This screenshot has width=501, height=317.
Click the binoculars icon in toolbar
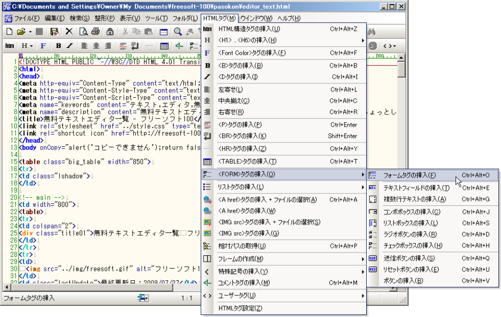tap(372, 32)
